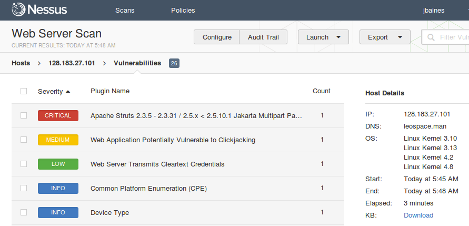Open the Apache Struts Jakarta Multipart plugin

pyautogui.click(x=196, y=115)
